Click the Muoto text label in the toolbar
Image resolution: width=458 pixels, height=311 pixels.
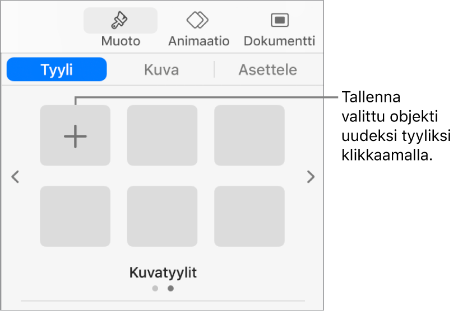point(121,41)
